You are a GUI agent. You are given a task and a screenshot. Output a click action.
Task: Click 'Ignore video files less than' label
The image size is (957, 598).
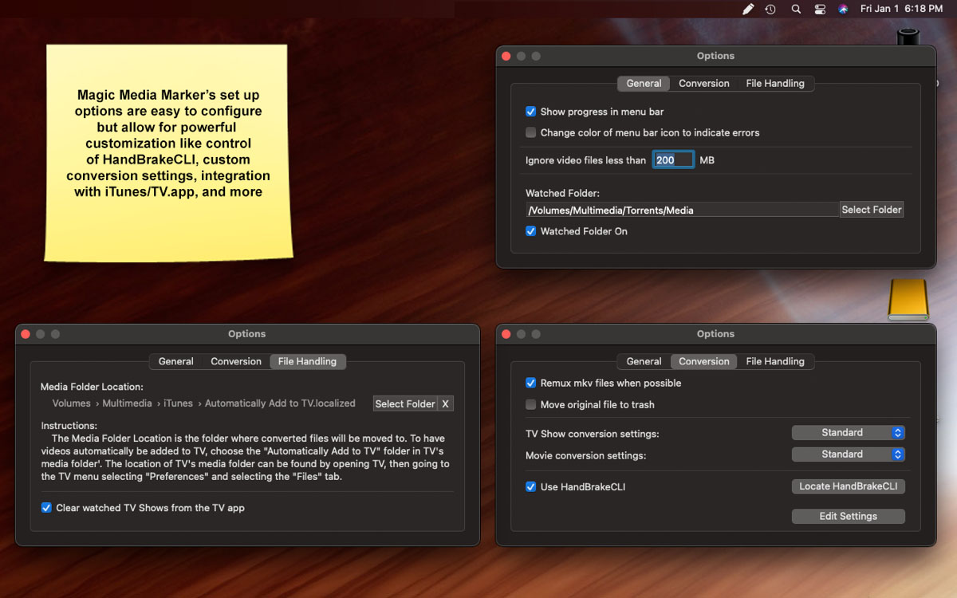(x=585, y=160)
